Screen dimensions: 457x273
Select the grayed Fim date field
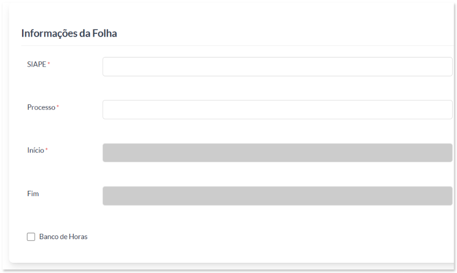[278, 196]
